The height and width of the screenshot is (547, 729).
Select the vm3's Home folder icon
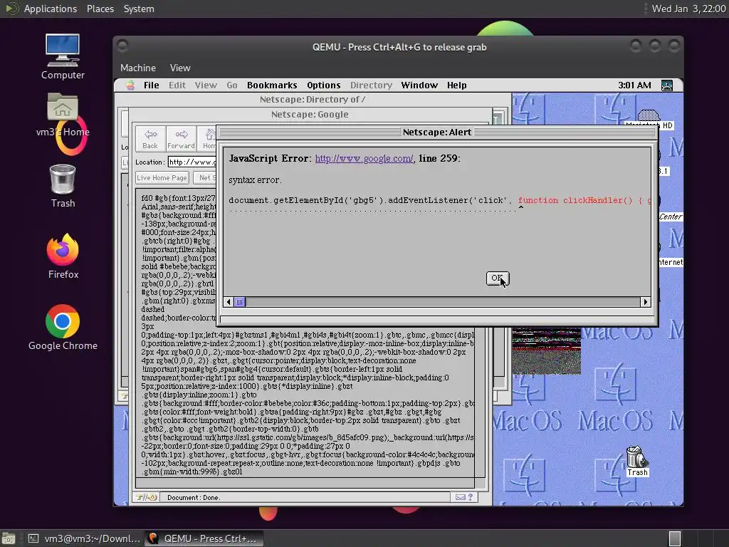click(x=63, y=115)
